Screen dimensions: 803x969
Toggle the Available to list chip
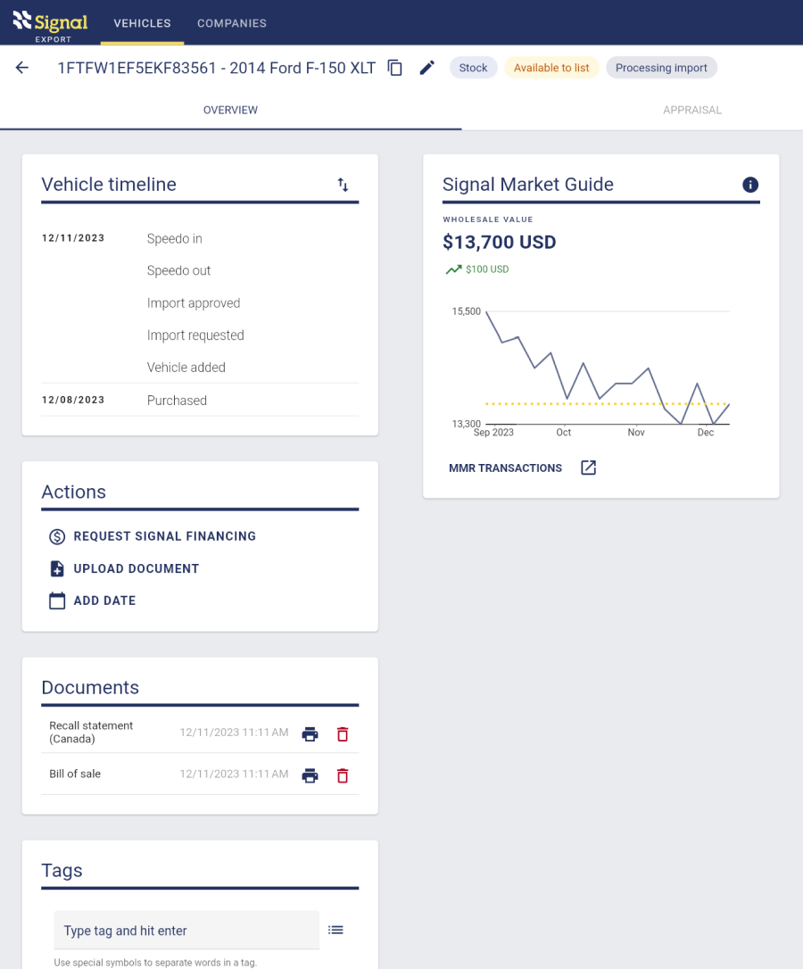point(551,67)
